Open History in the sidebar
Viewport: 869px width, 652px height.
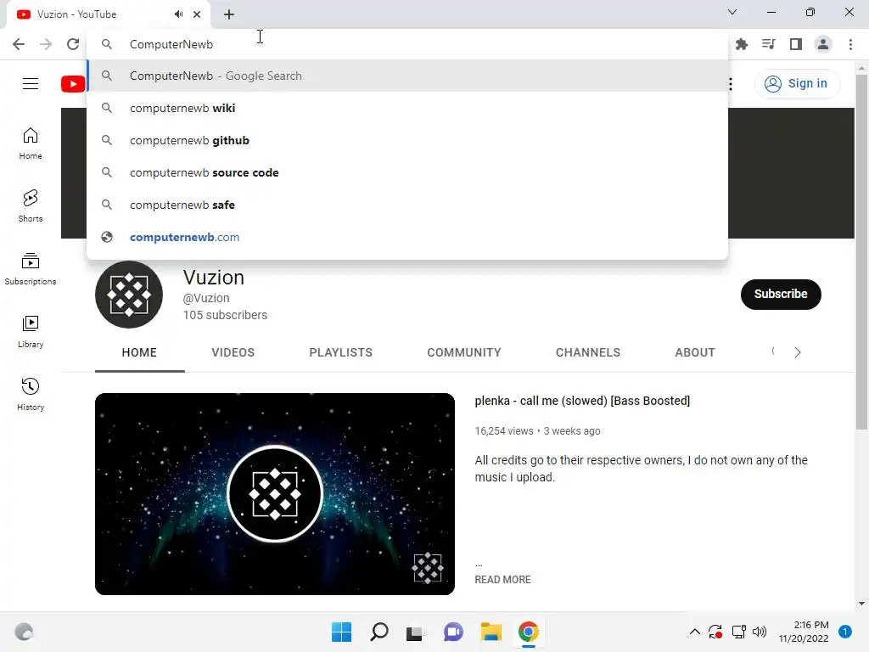click(31, 394)
